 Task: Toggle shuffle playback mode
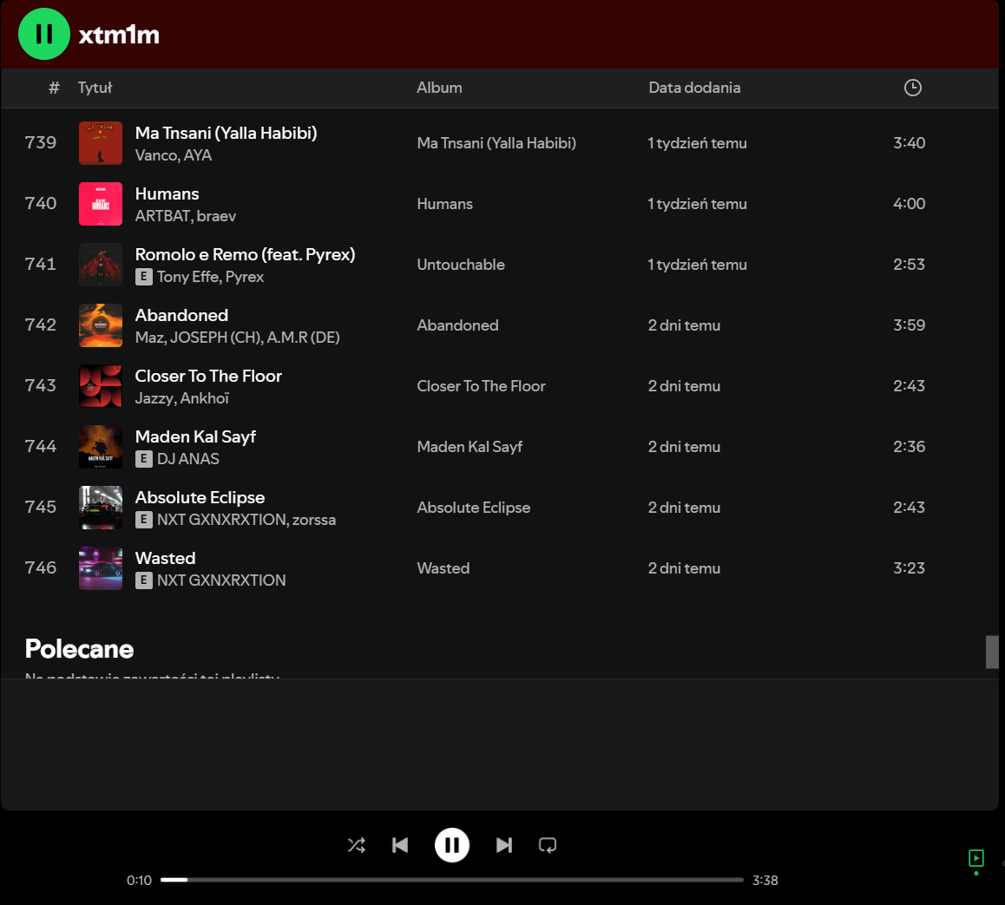pyautogui.click(x=356, y=845)
